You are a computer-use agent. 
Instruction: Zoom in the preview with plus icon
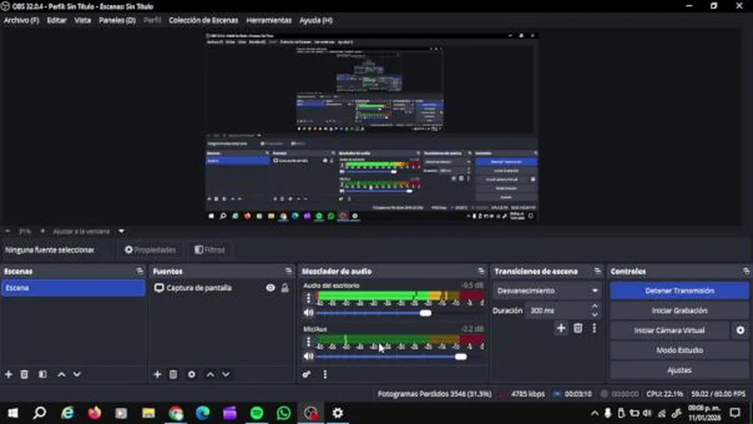coord(42,231)
